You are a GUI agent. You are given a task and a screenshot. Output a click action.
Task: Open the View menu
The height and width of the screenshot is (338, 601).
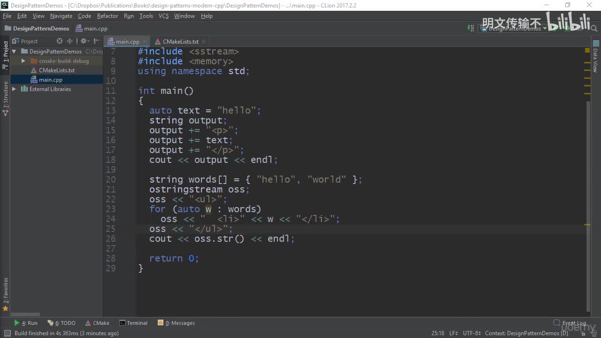click(x=39, y=16)
